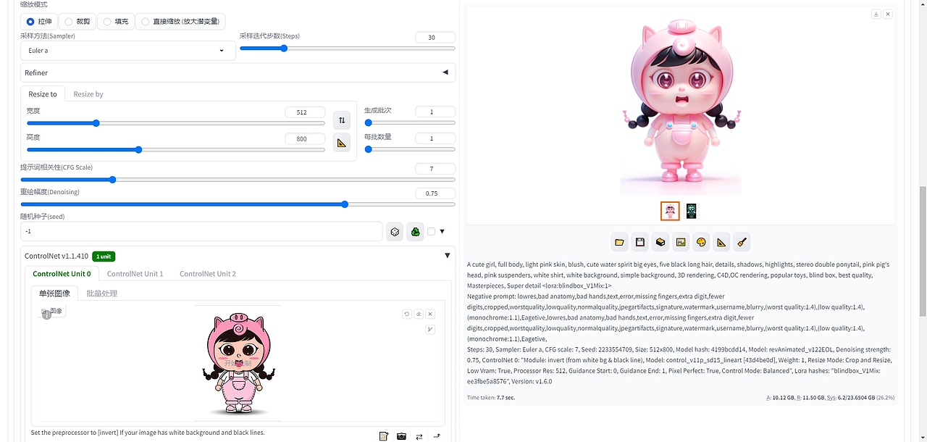Viewport: 927px width, 442px height.
Task: Click the 图像 label on ControlNet canvas
Action: (x=52, y=311)
